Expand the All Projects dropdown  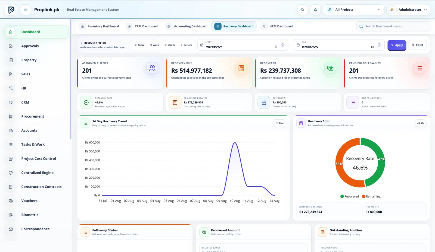pyautogui.click(x=354, y=10)
